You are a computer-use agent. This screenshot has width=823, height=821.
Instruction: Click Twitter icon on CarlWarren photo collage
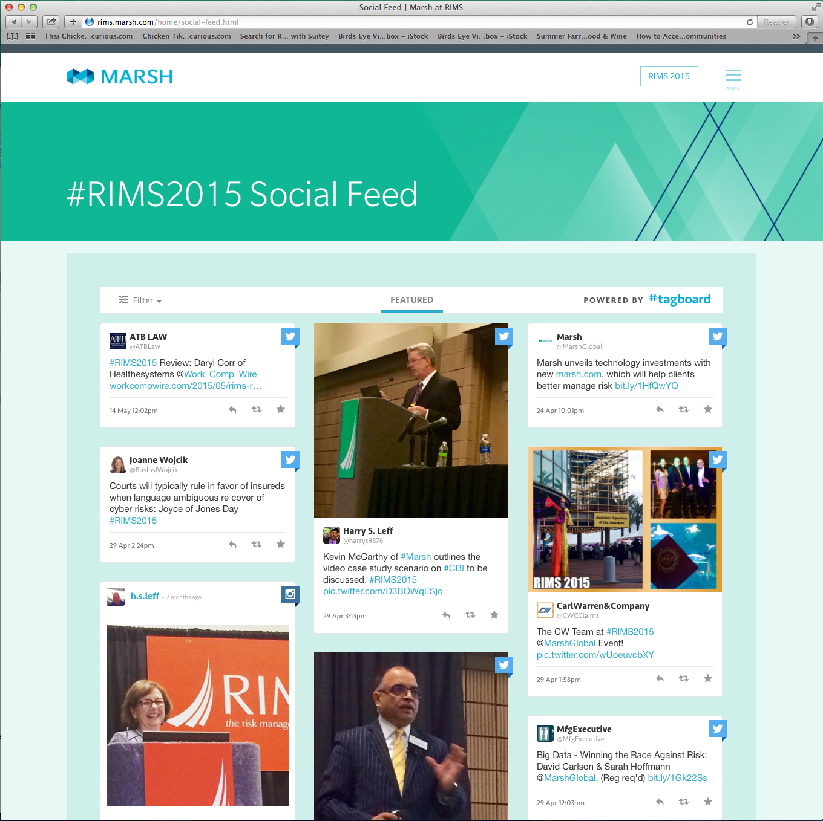pos(718,460)
